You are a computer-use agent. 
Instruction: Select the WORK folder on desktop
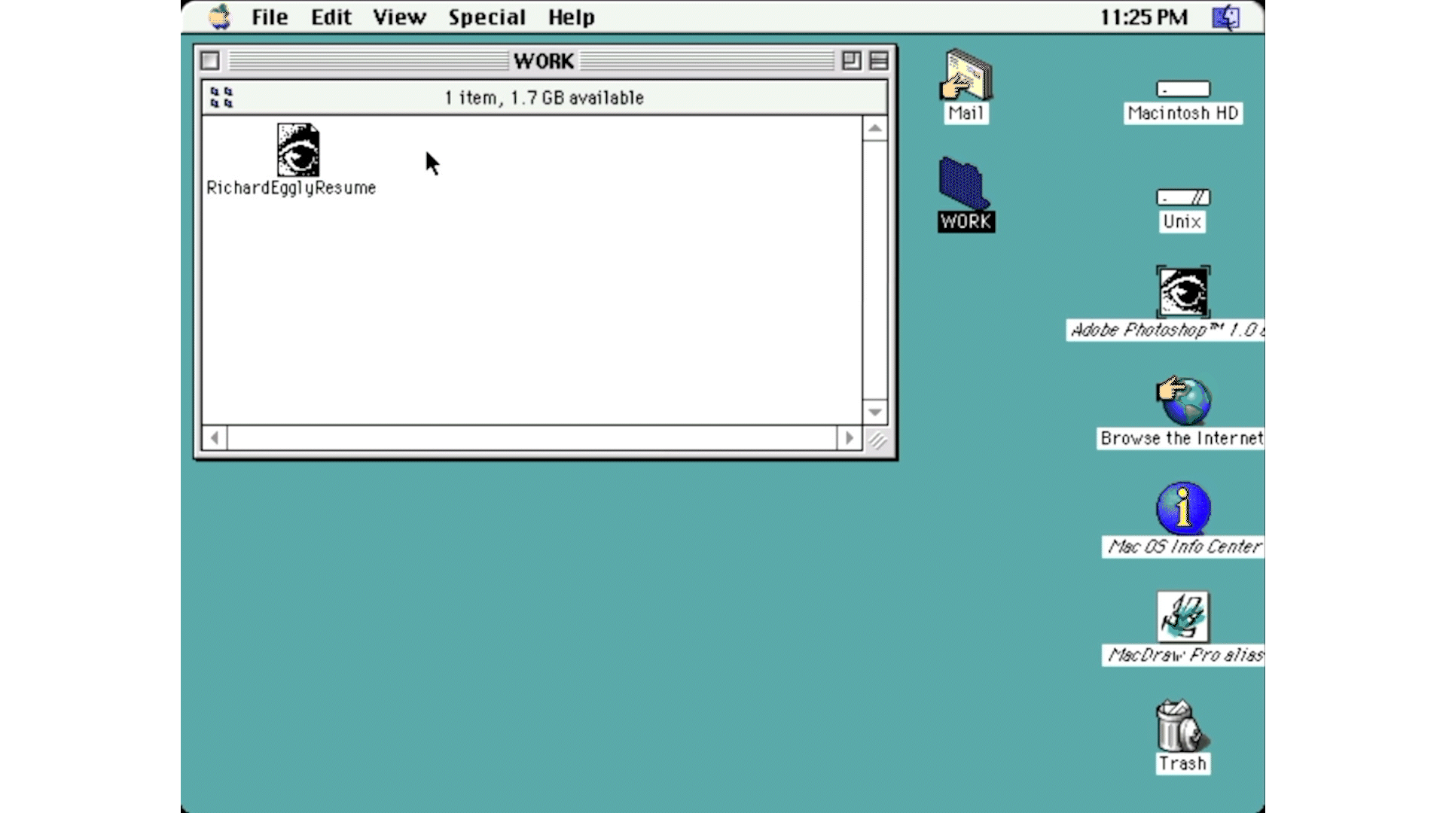tap(964, 184)
